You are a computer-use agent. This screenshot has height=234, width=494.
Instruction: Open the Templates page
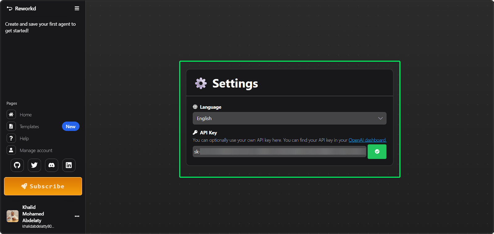coord(29,127)
